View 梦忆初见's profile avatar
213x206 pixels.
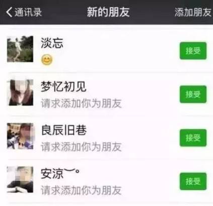20,92
